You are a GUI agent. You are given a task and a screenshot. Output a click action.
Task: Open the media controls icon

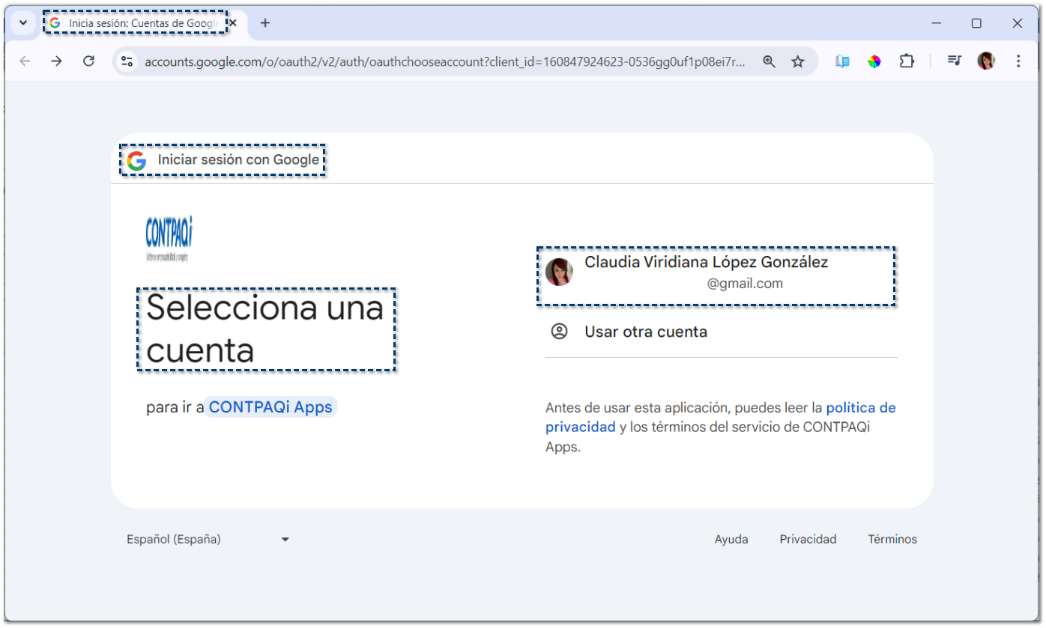tap(954, 61)
